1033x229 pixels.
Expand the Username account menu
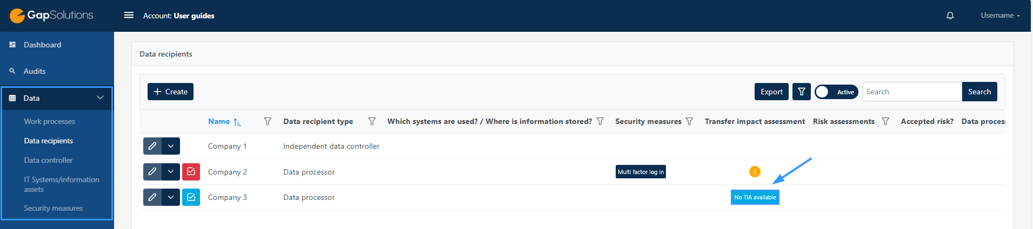coord(1000,16)
